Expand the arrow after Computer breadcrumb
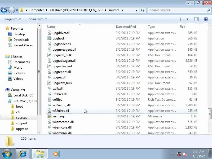The width and height of the screenshot is (212, 159). tap(47, 10)
